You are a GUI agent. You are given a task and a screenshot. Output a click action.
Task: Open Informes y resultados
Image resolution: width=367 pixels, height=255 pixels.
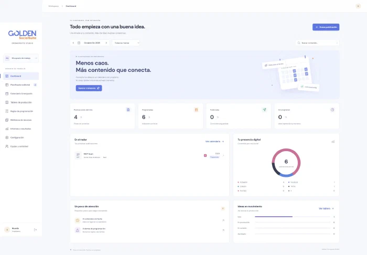[21, 129]
